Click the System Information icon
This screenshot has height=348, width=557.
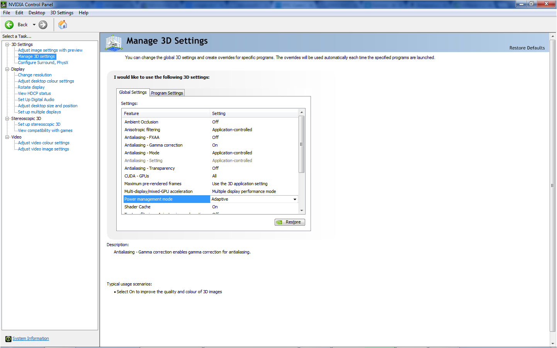coord(8,339)
